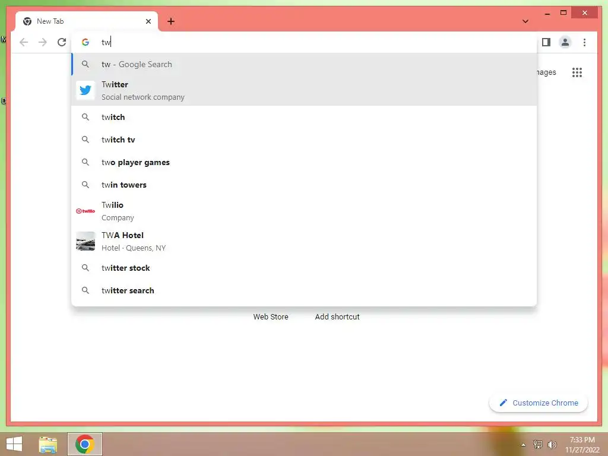
Task: Select 'twin towers' suggestion
Action: coord(304,185)
